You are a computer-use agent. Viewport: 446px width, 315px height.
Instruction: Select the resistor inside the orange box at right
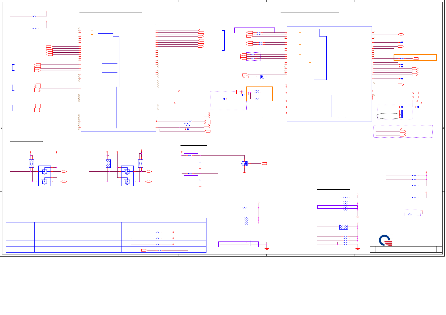tap(402, 58)
